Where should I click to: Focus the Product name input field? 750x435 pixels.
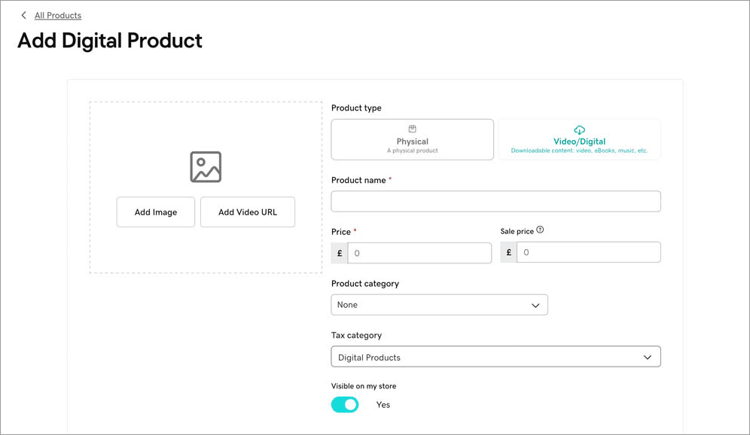click(495, 201)
